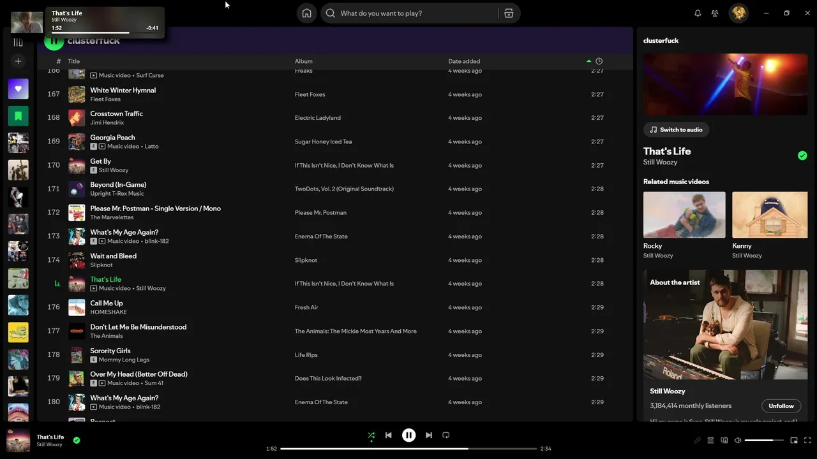Open That's Life title in right panel
Screen dimensions: 817x459
[x=667, y=151]
